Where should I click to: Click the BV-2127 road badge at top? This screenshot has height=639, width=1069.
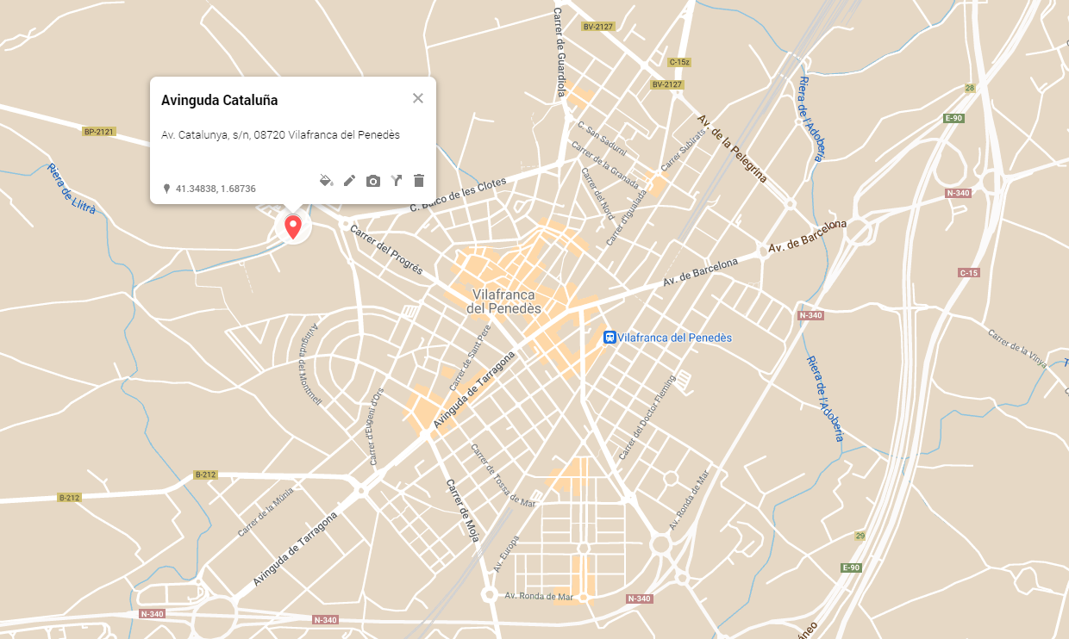point(597,27)
